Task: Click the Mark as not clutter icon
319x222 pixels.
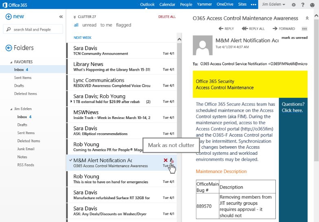Action: point(172,160)
